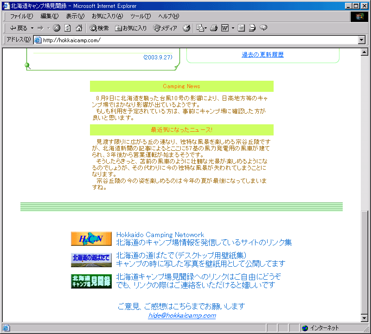Click the インターネット zone globe icon

click(305, 328)
